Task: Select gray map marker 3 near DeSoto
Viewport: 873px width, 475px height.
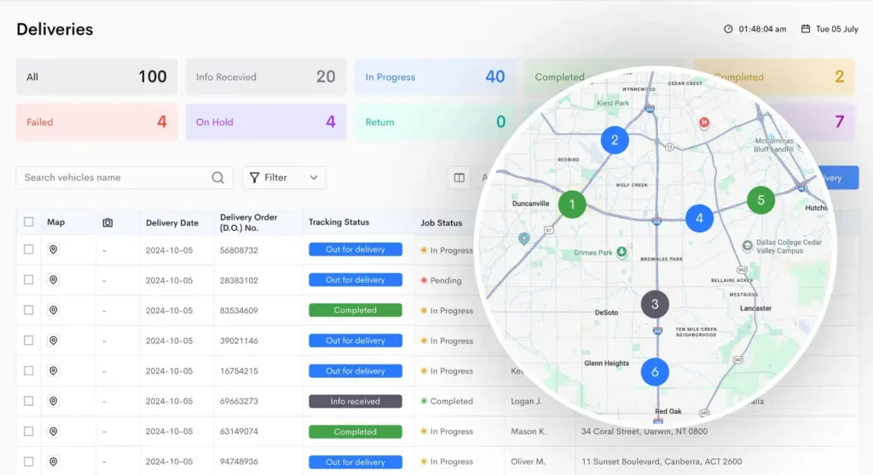Action: pyautogui.click(x=655, y=304)
